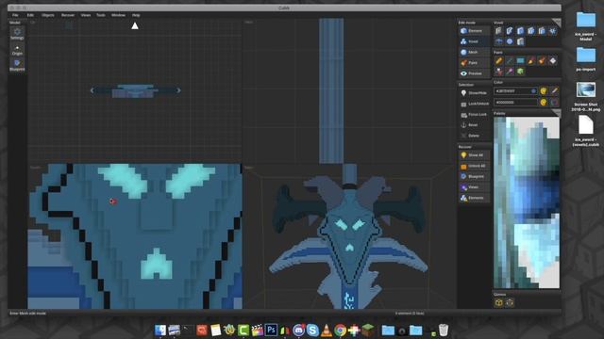
Task: Select the Line paint tool
Action: tap(510, 60)
